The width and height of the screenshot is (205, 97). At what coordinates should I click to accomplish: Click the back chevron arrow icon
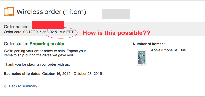pyautogui.click(x=5, y=86)
